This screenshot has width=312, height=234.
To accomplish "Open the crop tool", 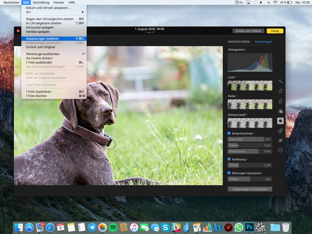I will tap(280, 101).
